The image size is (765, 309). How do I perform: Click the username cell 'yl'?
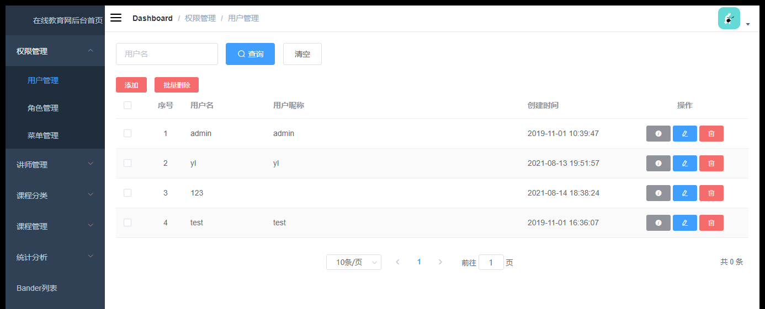[193, 163]
